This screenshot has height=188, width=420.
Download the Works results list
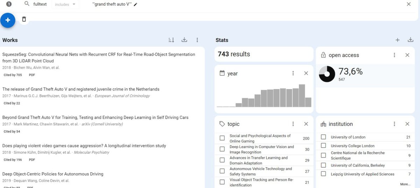click(x=184, y=40)
